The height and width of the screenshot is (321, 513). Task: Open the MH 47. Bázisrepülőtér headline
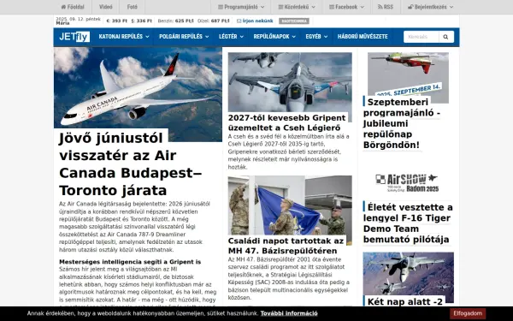pos(286,246)
